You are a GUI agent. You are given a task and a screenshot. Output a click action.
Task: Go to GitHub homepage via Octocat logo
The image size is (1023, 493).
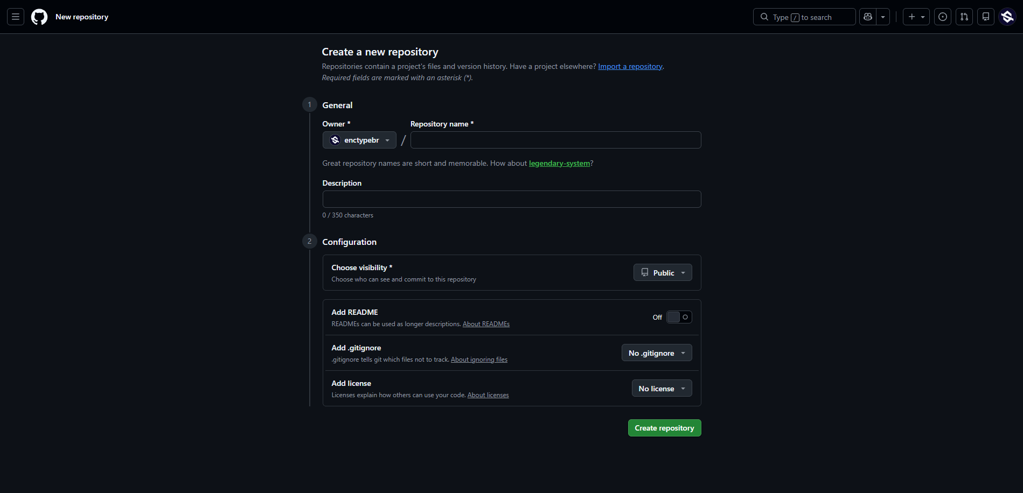[39, 17]
